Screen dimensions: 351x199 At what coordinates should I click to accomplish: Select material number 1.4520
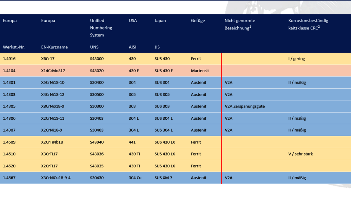9,166
